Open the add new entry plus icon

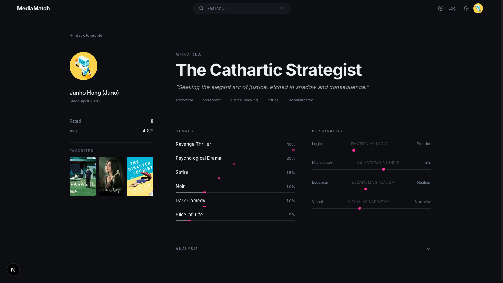tap(441, 8)
